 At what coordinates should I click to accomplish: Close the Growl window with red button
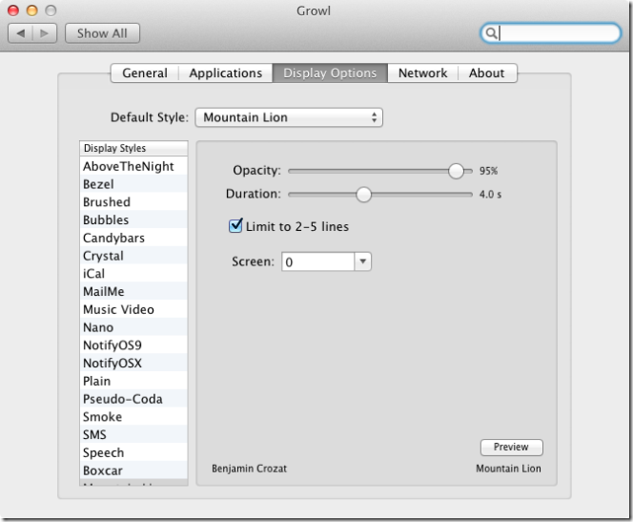13,10
